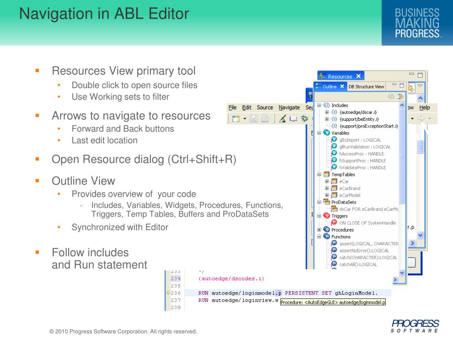The width and height of the screenshot is (453, 340).
Task: Open the dropdown next to Forward arrow
Action: [x=430, y=119]
